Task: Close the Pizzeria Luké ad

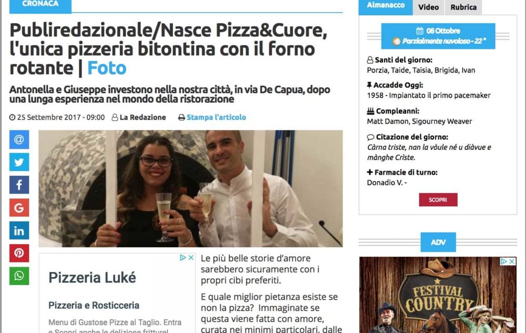Action: [191, 258]
